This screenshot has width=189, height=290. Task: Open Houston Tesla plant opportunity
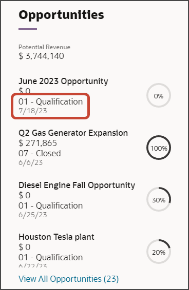click(56, 237)
